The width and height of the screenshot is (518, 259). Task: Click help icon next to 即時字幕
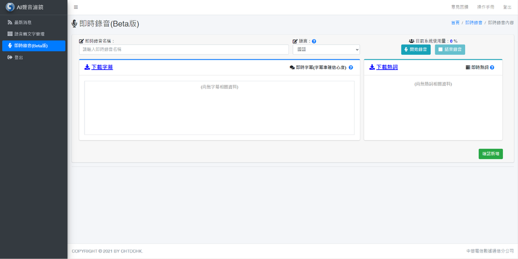351,67
